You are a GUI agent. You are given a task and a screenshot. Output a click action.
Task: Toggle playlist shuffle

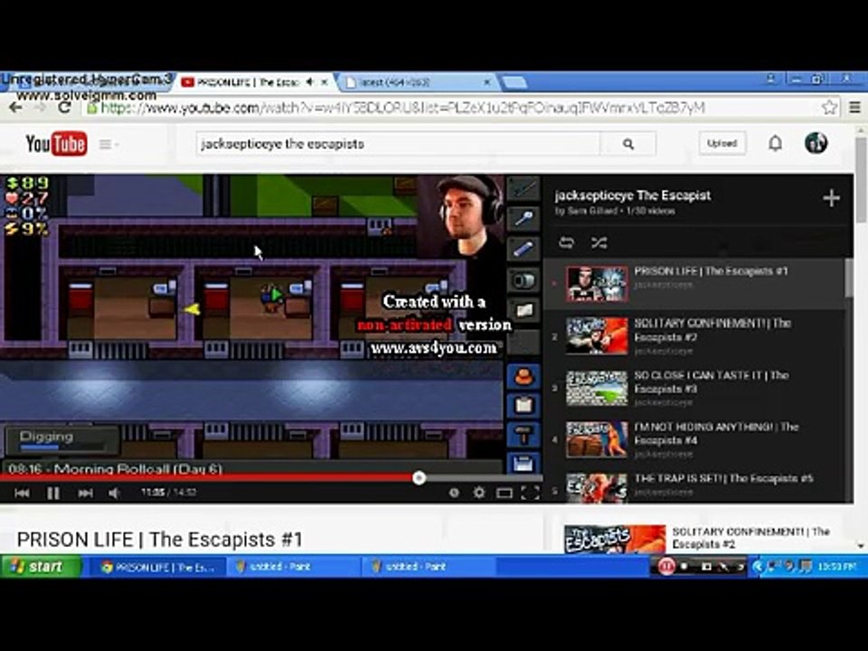pos(599,242)
